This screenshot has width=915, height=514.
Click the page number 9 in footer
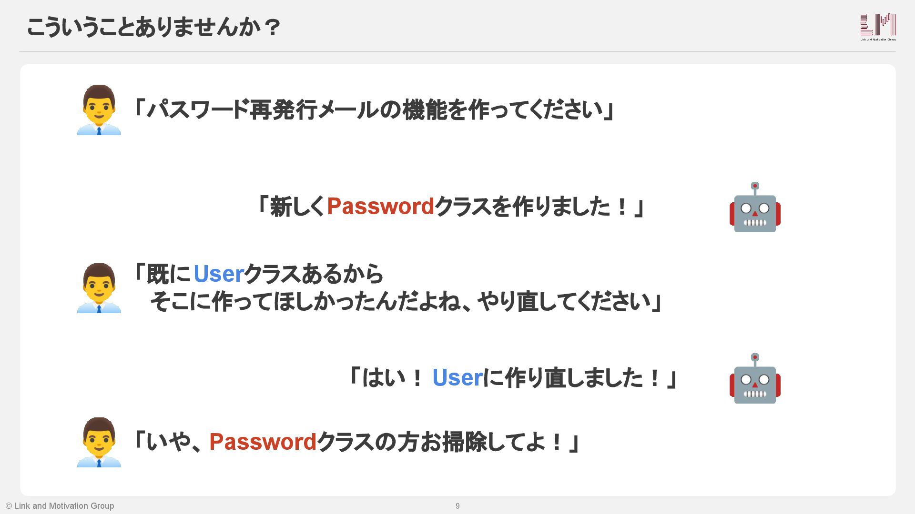coord(457,506)
